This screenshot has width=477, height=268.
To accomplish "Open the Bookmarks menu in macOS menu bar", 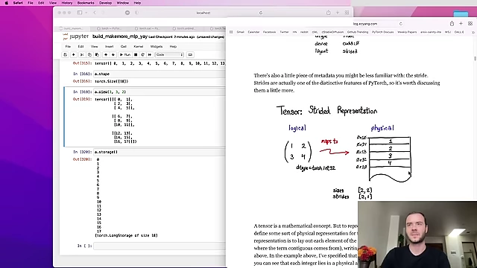I will tap(86, 3).
